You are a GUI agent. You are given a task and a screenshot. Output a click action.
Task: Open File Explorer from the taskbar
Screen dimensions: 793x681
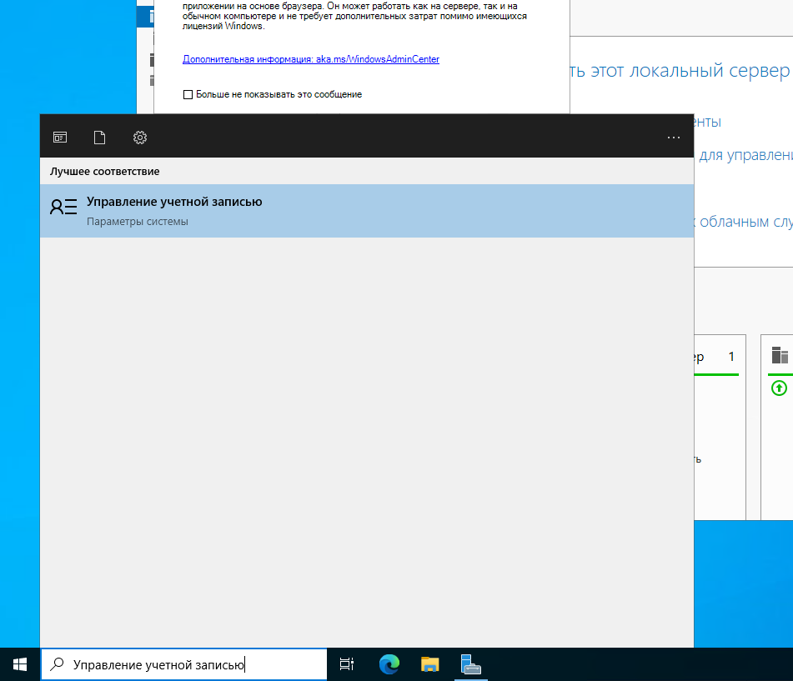(x=429, y=664)
